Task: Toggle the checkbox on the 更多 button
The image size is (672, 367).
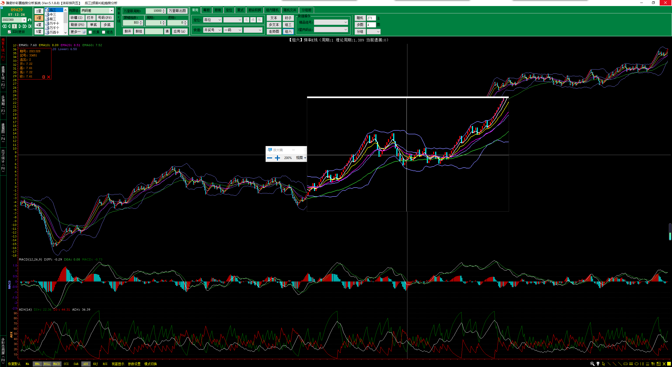Action: pyautogui.click(x=84, y=32)
